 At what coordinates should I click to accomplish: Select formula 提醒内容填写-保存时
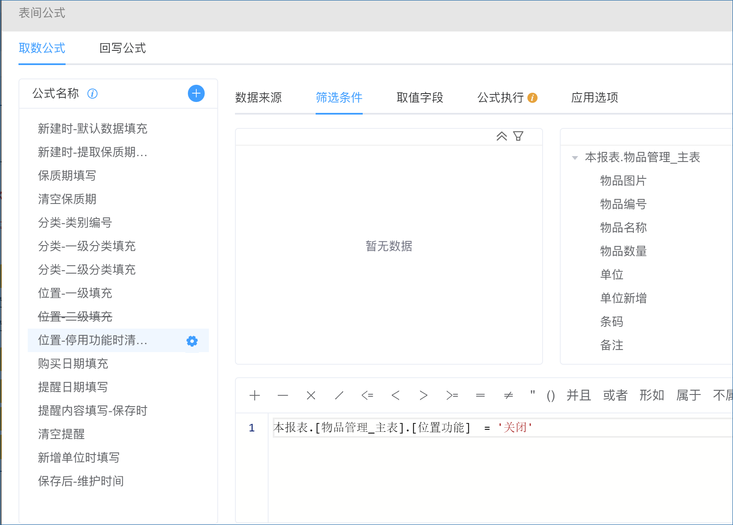[118, 410]
